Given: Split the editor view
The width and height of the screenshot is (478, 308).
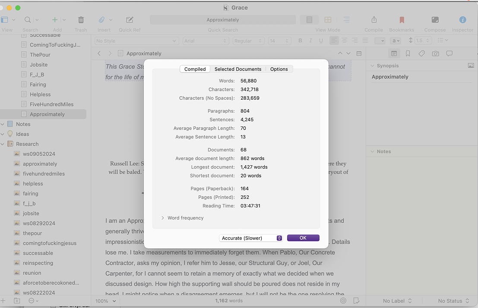Looking at the screenshot, I should pos(359,53).
